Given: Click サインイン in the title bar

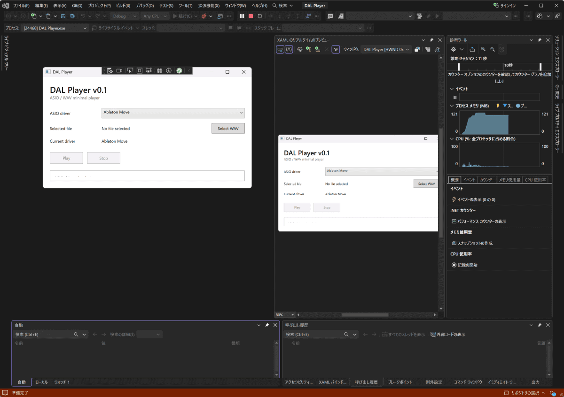Looking at the screenshot, I should click(504, 6).
